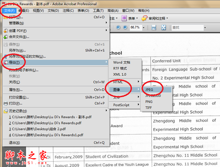Open the 窗口(W) Window menu

128,11
